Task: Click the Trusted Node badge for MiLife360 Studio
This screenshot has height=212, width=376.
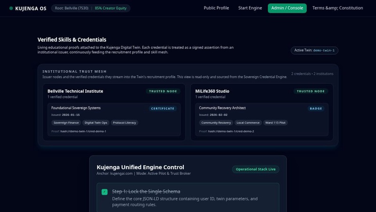Action: 311,91
